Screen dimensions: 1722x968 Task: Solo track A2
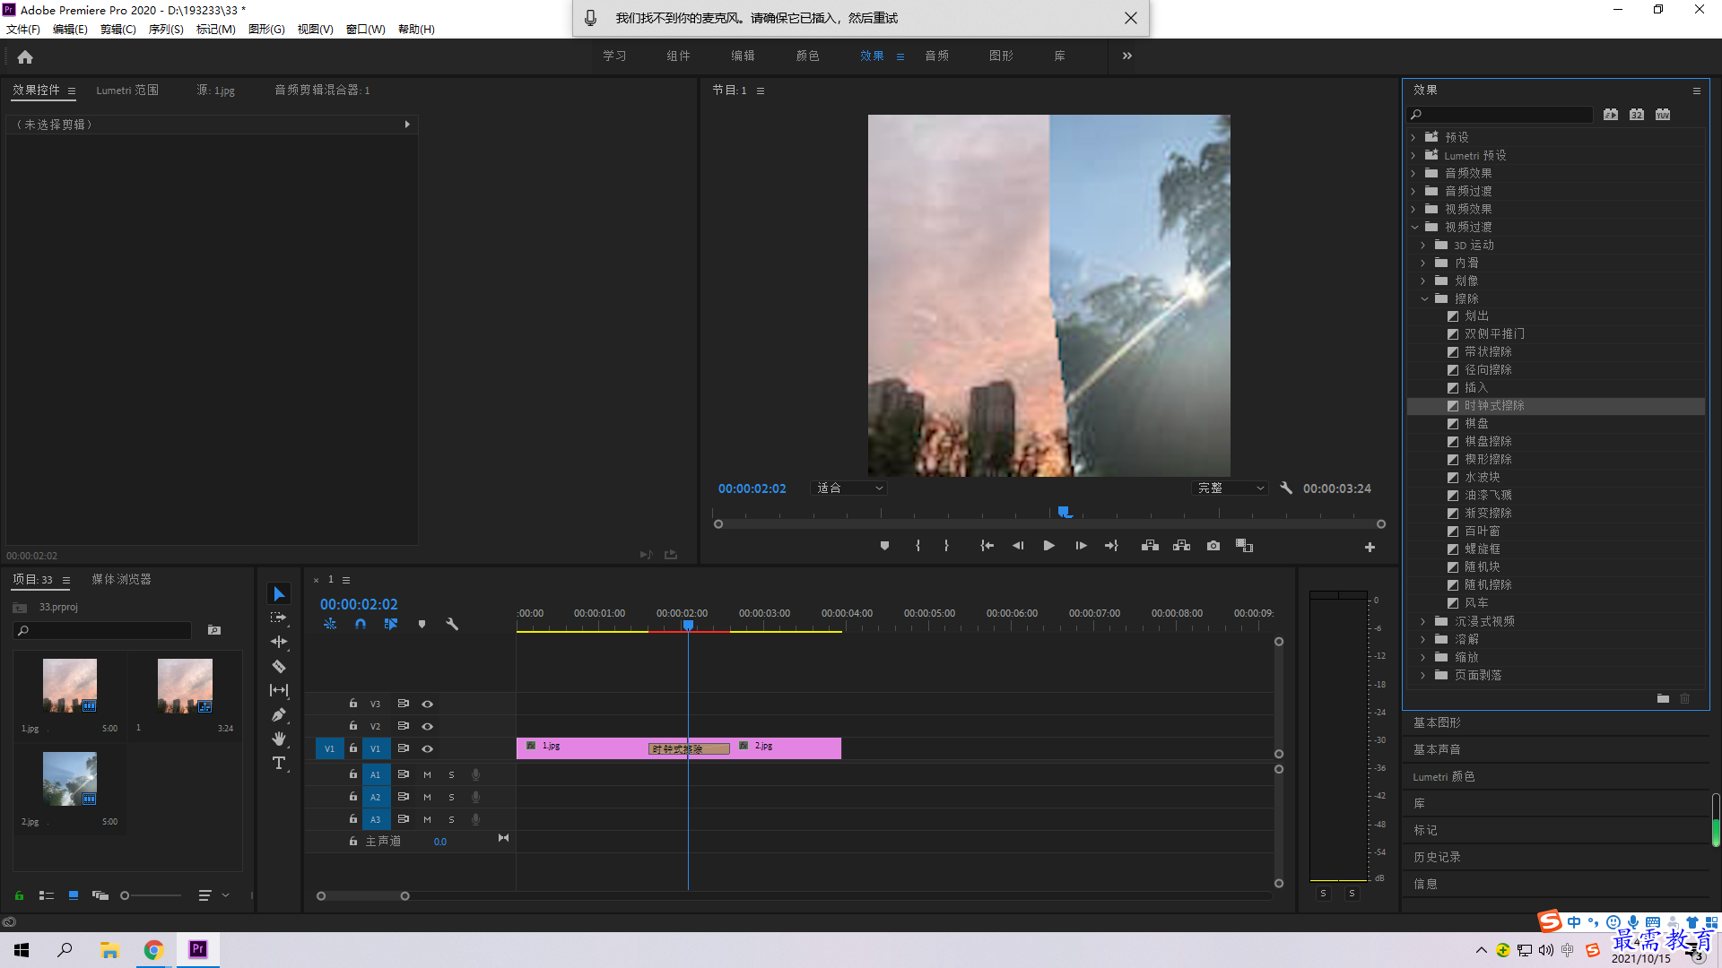[x=451, y=798]
